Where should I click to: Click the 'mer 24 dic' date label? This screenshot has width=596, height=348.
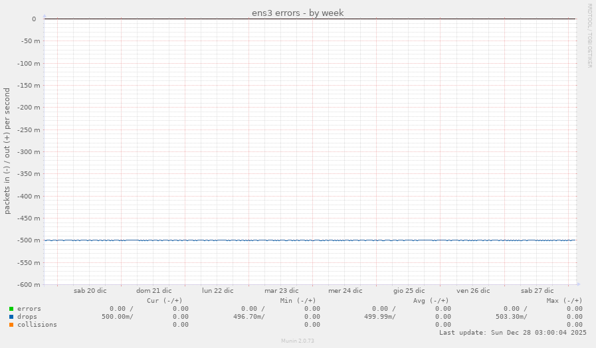coord(346,291)
